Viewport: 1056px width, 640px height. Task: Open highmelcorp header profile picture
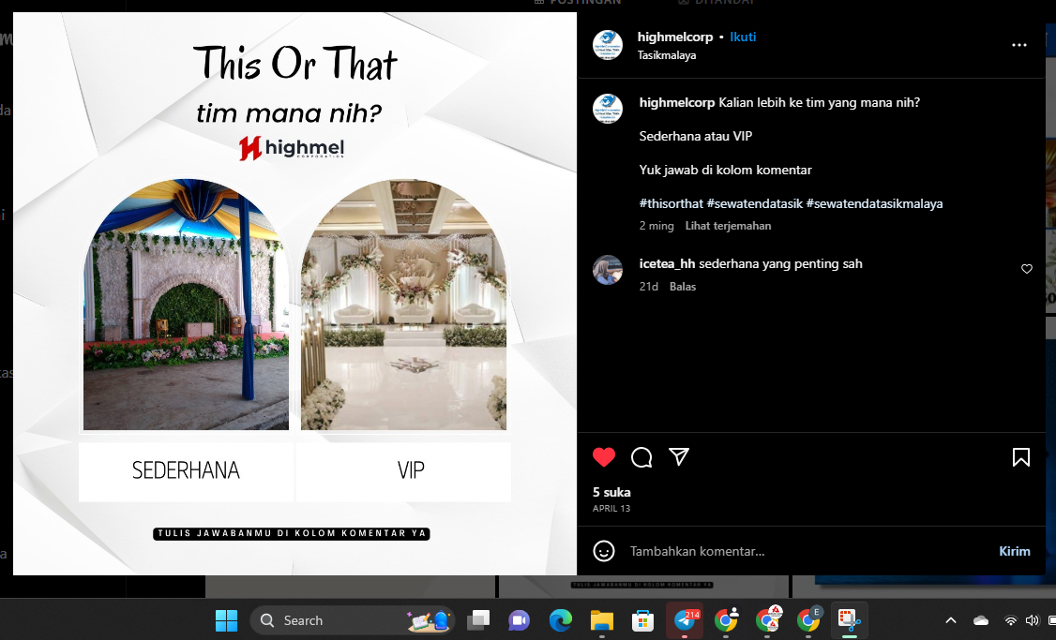coord(608,45)
